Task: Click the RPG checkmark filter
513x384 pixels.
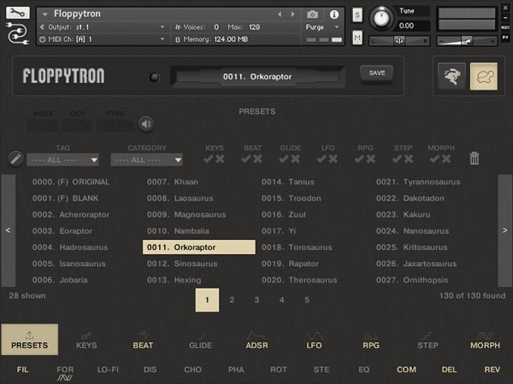Action: click(x=360, y=159)
